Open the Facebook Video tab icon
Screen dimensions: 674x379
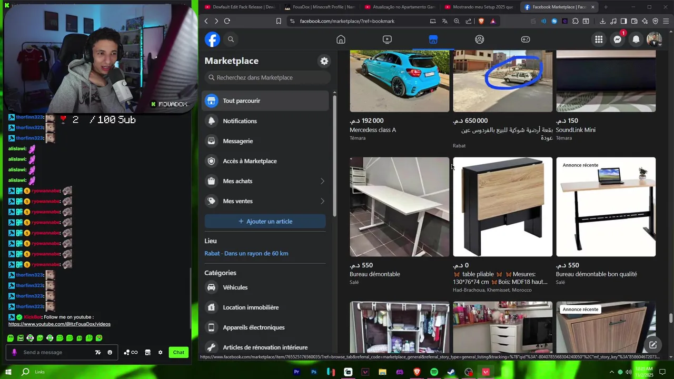[387, 39]
